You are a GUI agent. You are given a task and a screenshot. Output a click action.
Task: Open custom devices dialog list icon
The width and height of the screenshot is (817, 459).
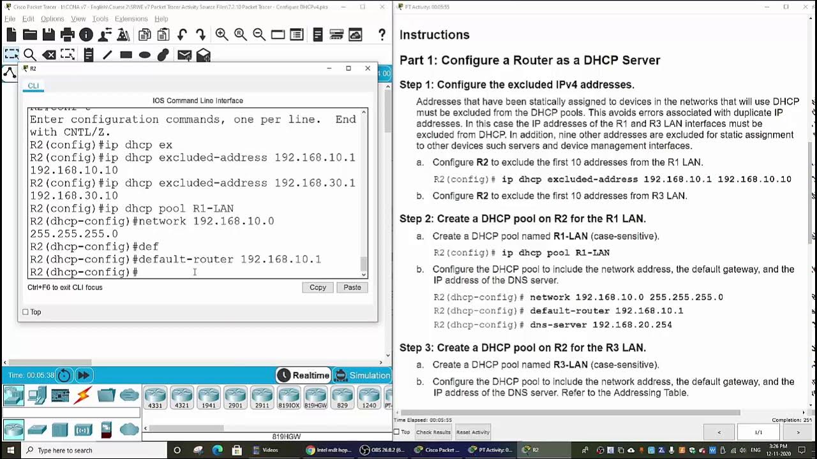[x=297, y=34]
